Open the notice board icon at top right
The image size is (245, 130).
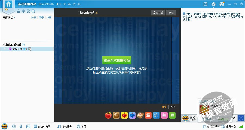pos(205,4)
